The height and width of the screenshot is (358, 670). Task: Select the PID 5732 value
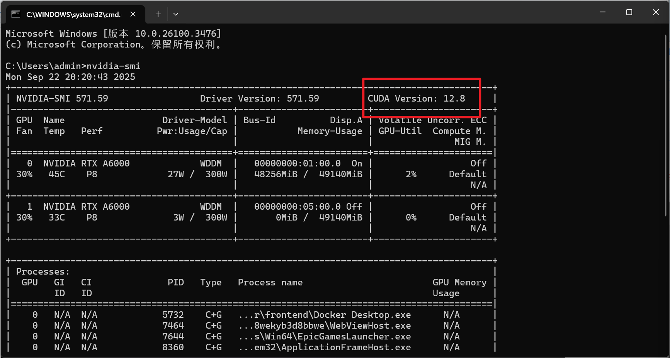coord(173,315)
